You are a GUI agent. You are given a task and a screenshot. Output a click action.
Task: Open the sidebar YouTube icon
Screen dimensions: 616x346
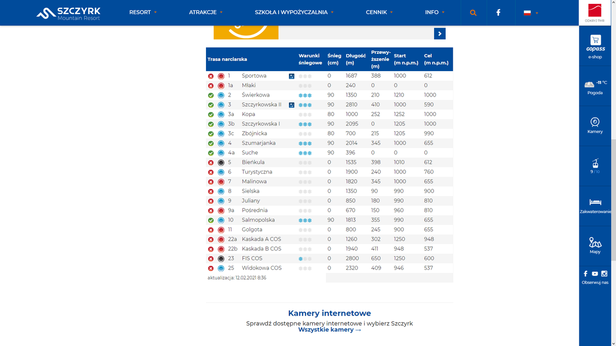coord(595,274)
